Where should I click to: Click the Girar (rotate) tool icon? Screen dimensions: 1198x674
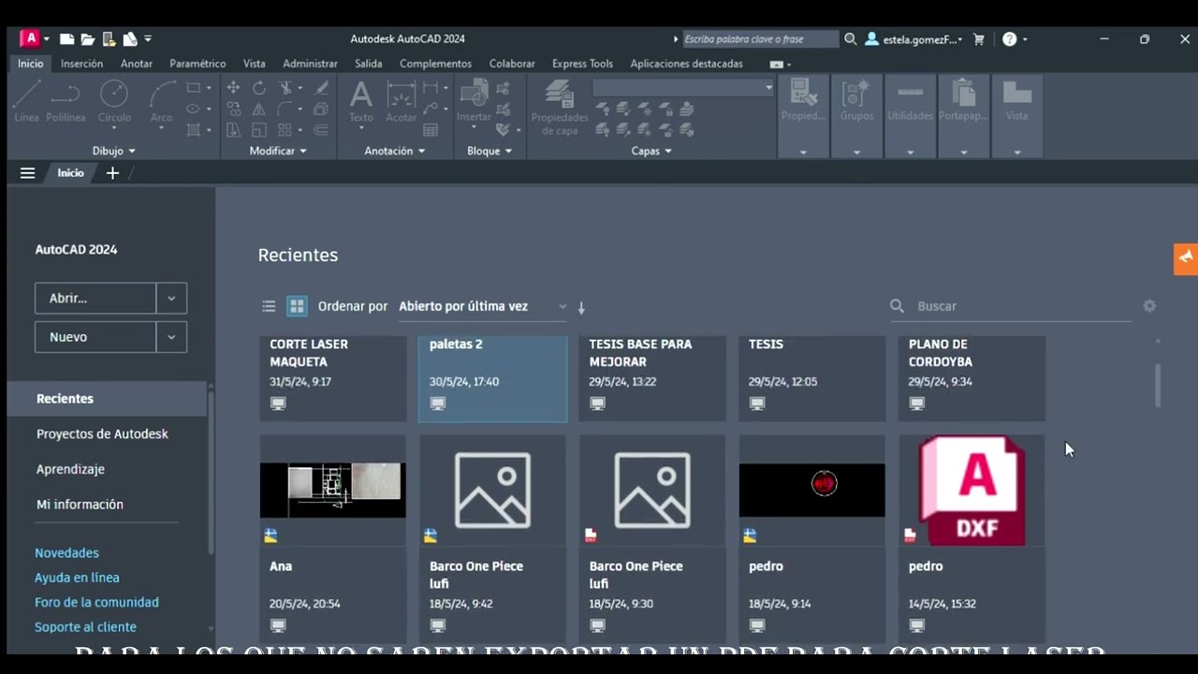pyautogui.click(x=259, y=88)
